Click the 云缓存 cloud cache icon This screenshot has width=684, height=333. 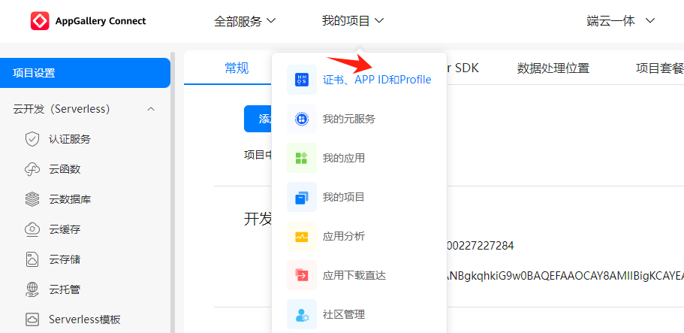32,229
